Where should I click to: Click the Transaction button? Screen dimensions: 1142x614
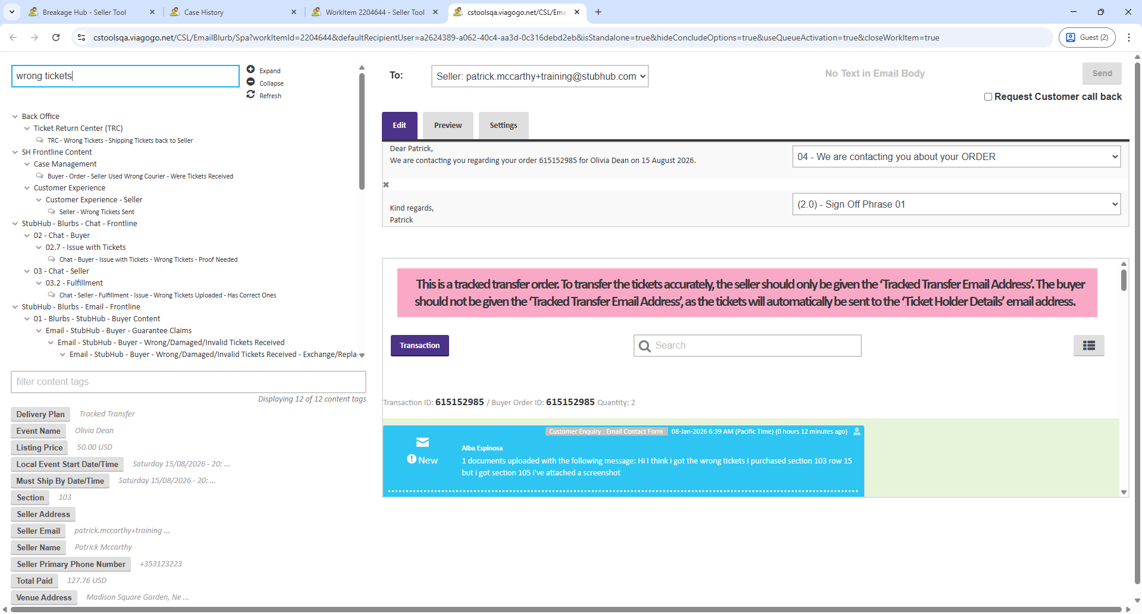pos(419,346)
